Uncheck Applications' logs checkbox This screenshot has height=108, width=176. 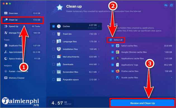pyautogui.click(x=113, y=65)
